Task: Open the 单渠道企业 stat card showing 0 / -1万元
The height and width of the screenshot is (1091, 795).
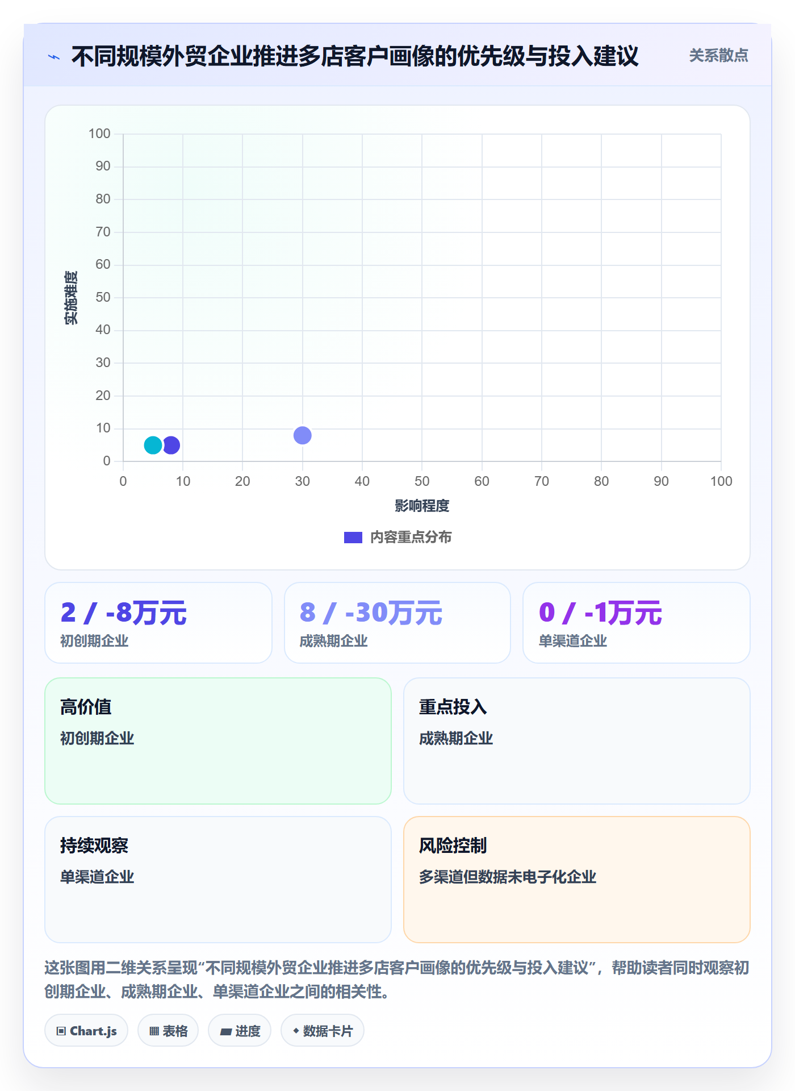Action: tap(637, 623)
